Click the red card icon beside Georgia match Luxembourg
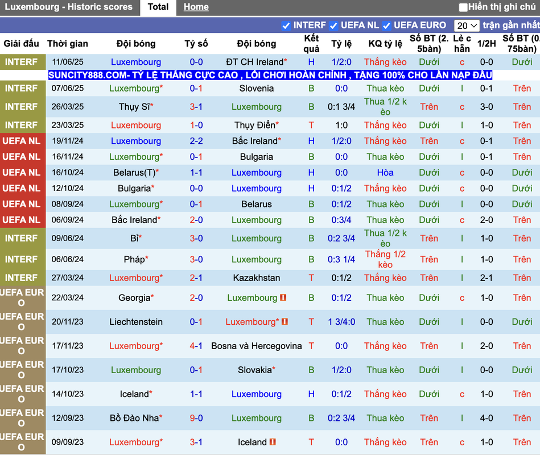This screenshot has width=540, height=455. pos(283,297)
